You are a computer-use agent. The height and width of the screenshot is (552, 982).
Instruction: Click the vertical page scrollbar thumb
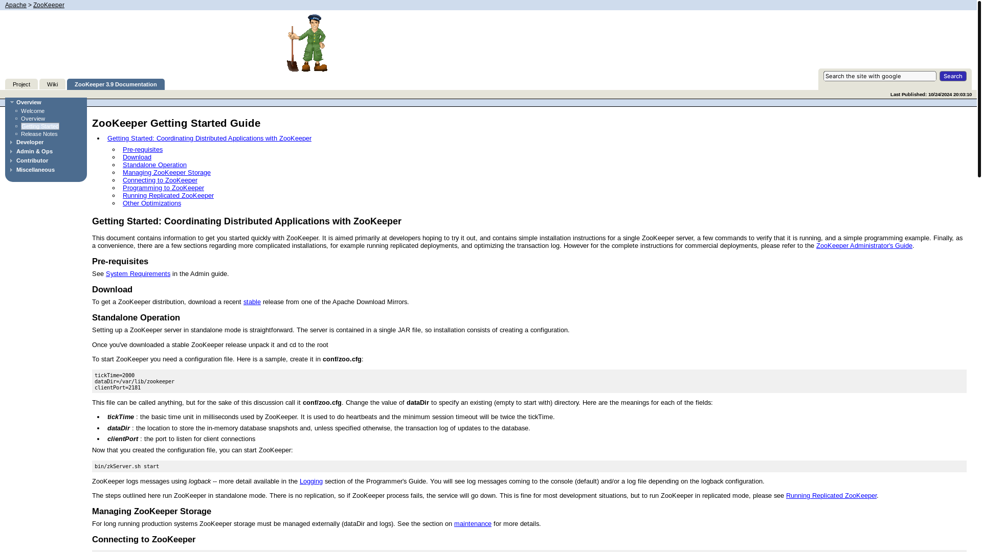pyautogui.click(x=979, y=88)
